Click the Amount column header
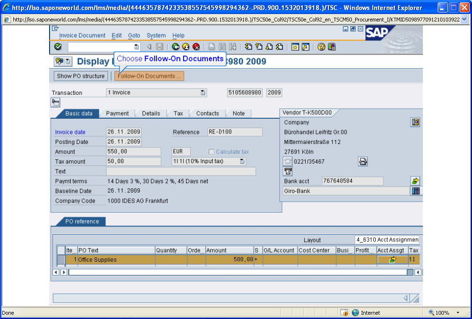 pos(230,250)
